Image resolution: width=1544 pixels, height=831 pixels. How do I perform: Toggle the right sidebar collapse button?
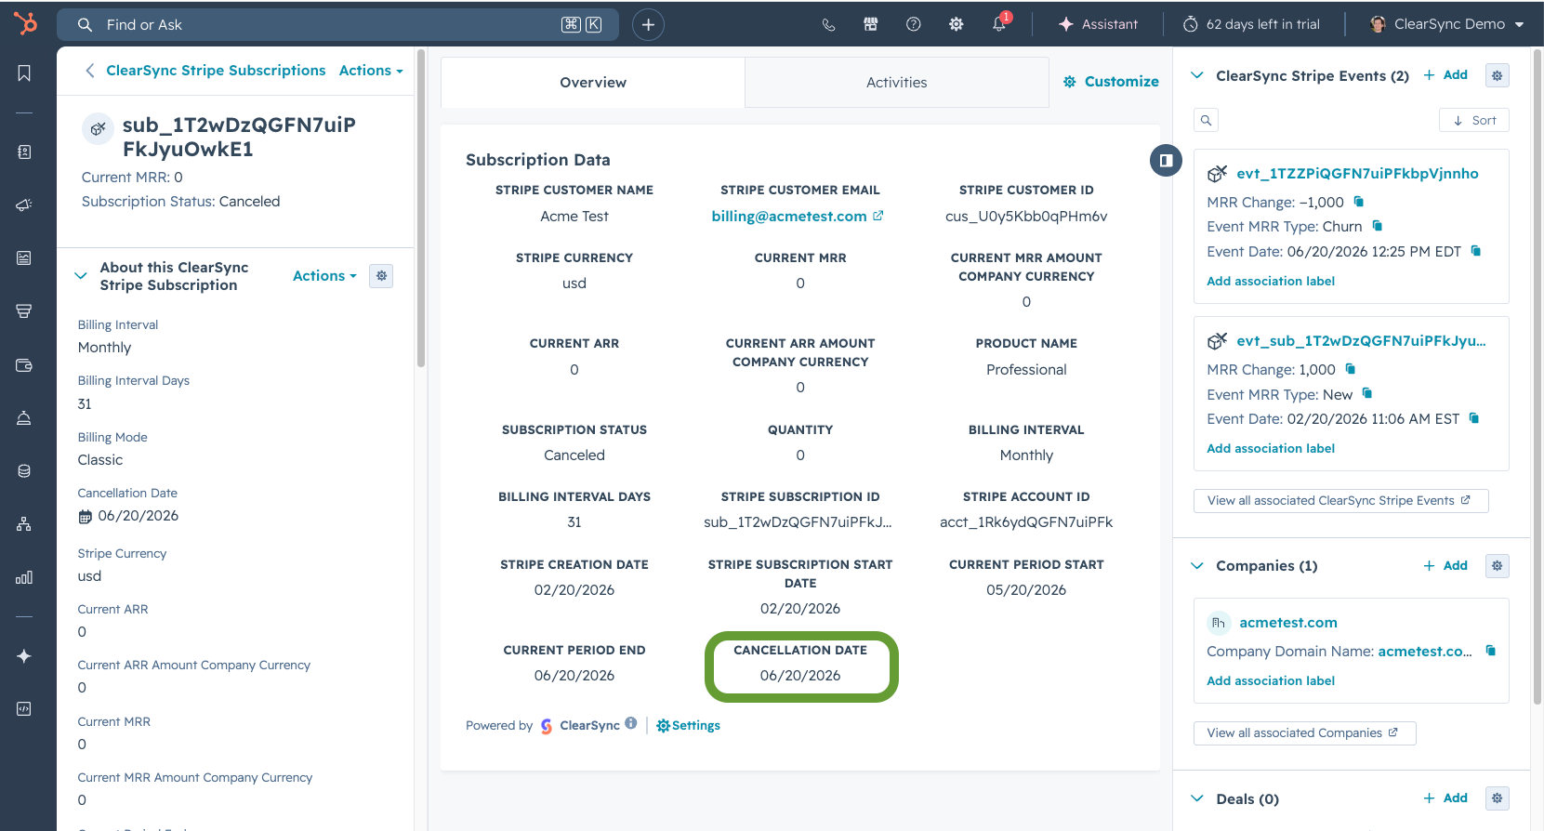pos(1166,161)
